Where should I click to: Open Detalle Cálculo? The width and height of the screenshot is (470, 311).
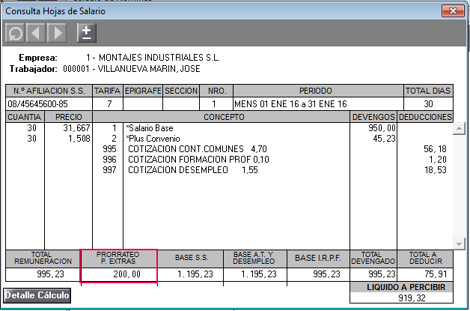tap(37, 295)
